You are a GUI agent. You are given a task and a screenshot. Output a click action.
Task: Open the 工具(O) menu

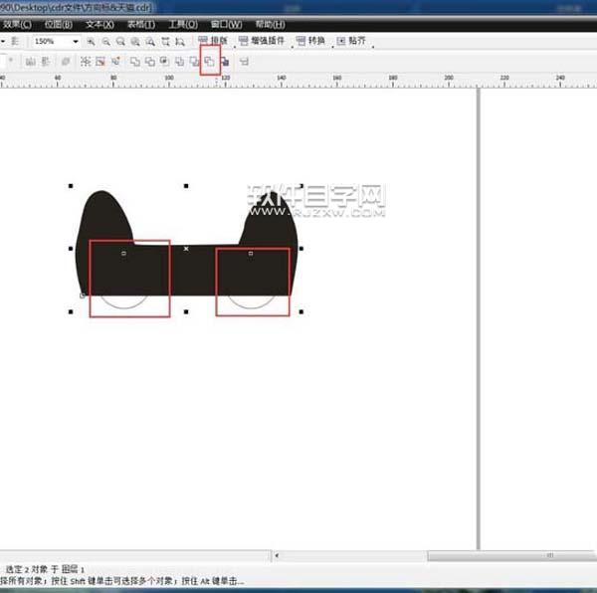click(182, 23)
